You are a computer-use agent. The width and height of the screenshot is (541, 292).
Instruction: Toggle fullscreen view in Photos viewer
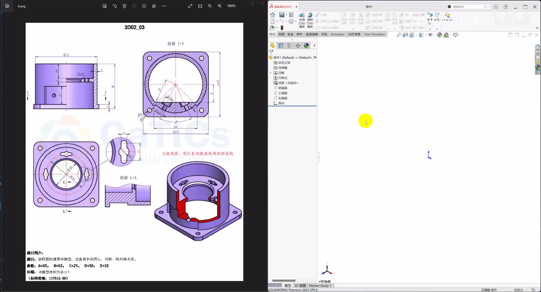coord(190,6)
